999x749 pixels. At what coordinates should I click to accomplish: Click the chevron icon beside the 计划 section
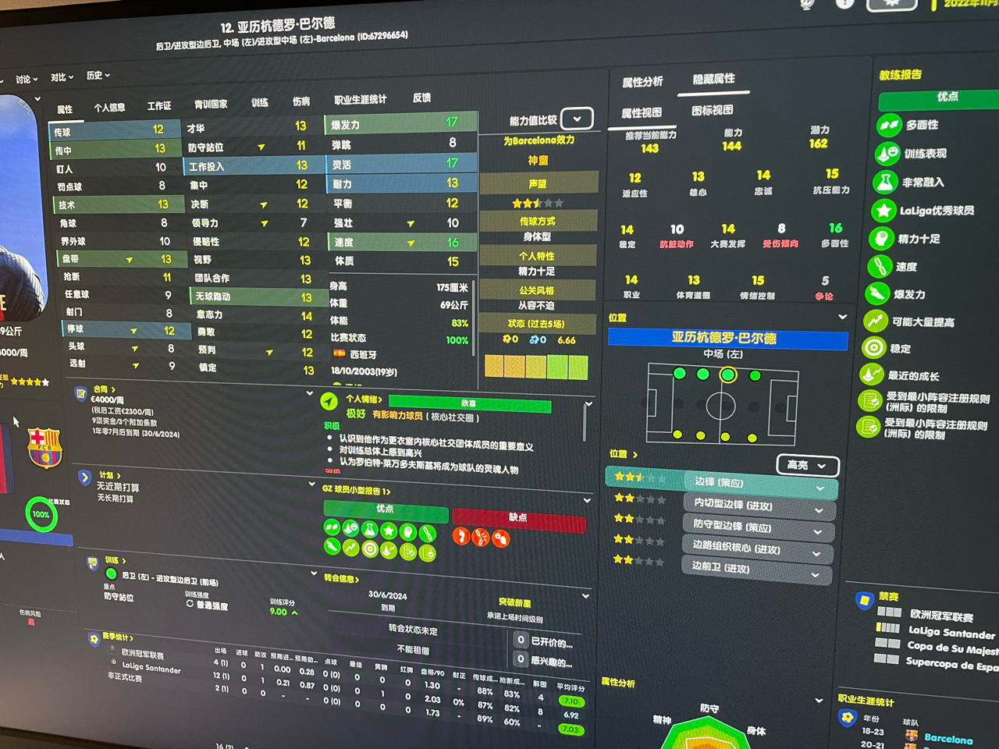(x=85, y=477)
